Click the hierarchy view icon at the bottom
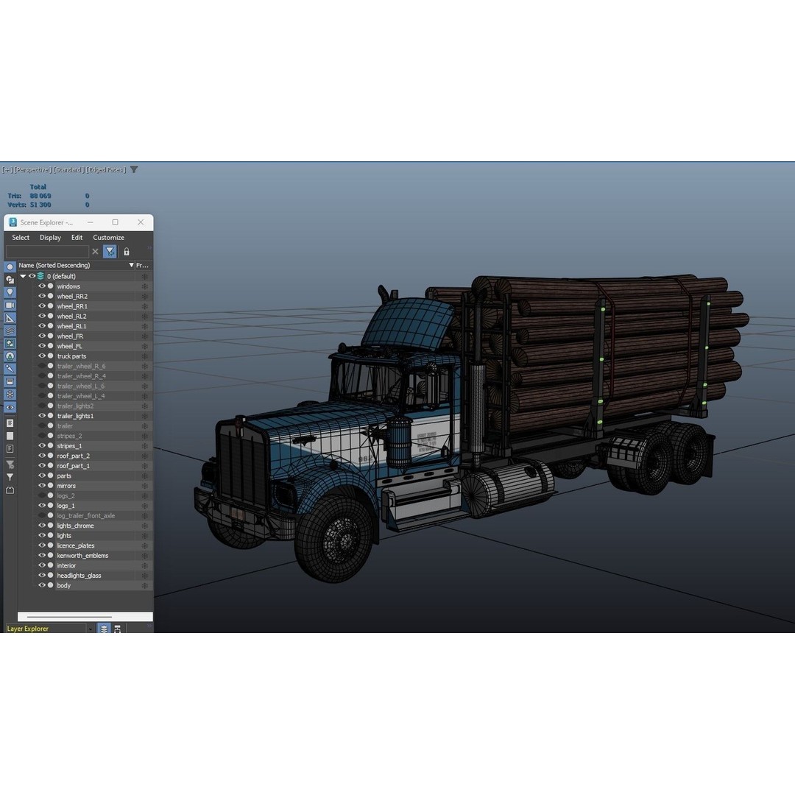Screen dimensions: 795x795 coord(118,629)
